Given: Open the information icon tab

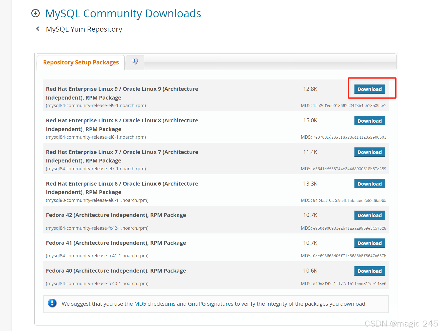Looking at the screenshot, I should (135, 62).
